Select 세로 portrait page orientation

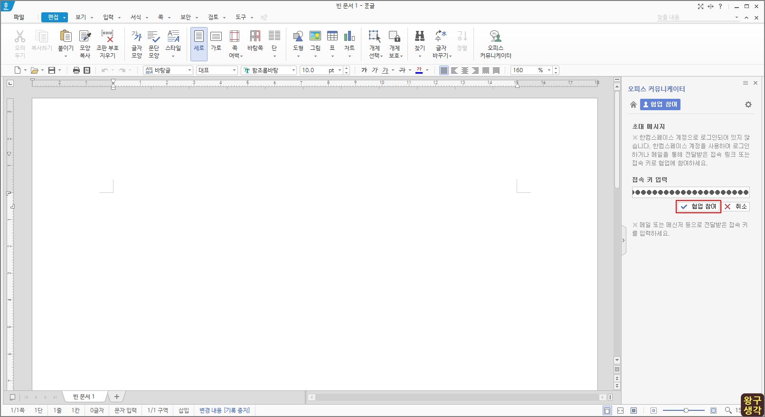(x=199, y=44)
